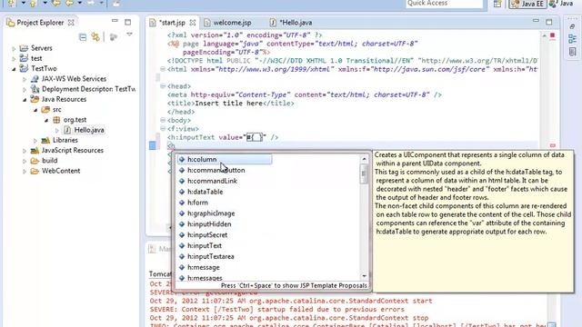This screenshot has height=327, width=582.
Task: Choose h:form proposal
Action: tap(197, 203)
